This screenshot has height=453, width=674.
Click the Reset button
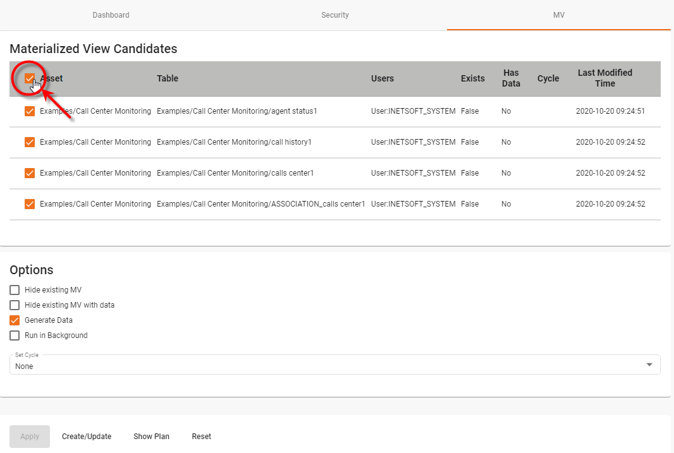coord(201,436)
